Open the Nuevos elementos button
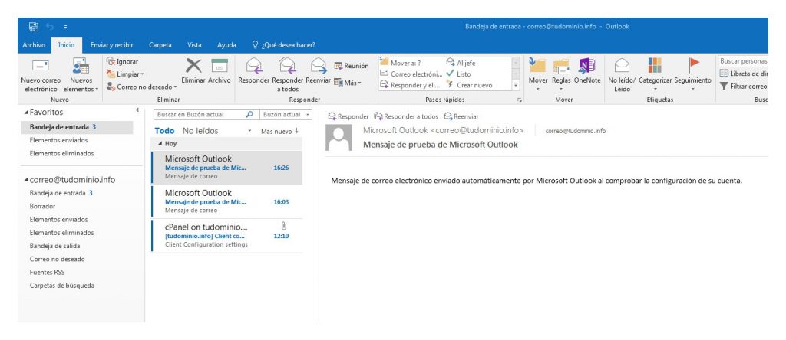 point(81,75)
